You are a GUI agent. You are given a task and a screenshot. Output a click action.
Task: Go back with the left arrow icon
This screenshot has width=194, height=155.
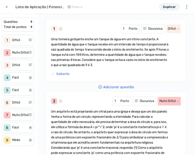click(x=7, y=7)
